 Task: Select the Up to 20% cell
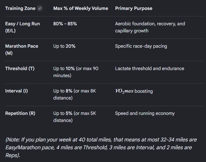click(x=64, y=46)
